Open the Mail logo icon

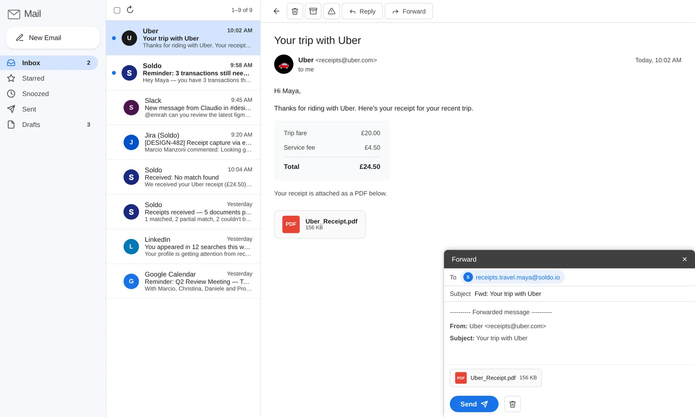tap(14, 14)
